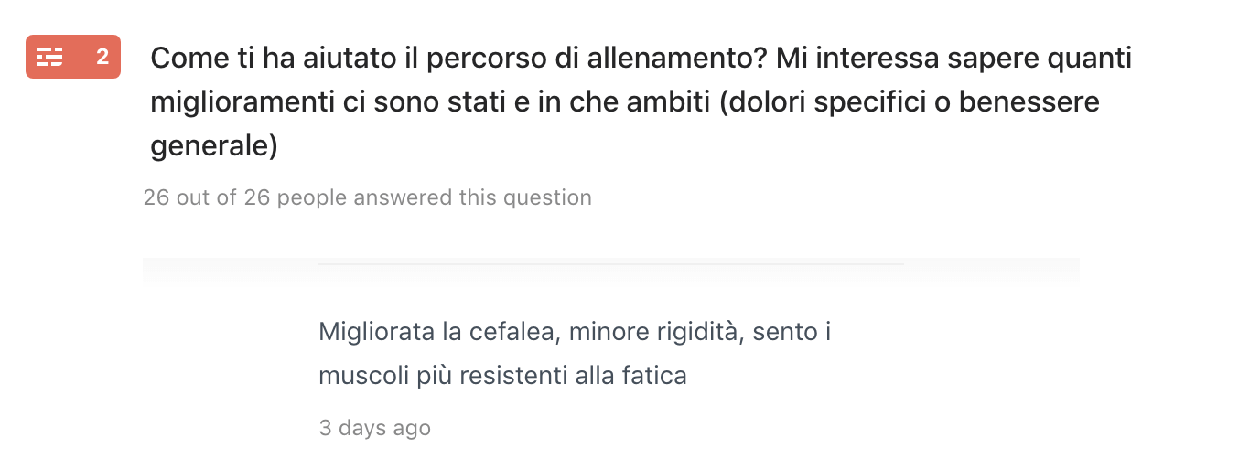Open the response 'Migliorata la cefalea, minore rigidità'

[x=575, y=353]
